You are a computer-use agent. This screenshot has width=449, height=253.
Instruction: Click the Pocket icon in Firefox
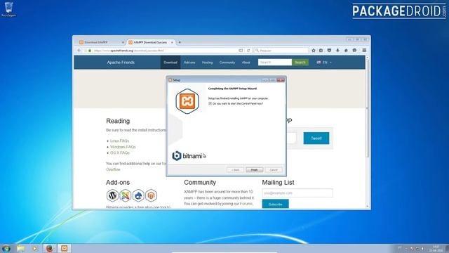click(x=329, y=51)
